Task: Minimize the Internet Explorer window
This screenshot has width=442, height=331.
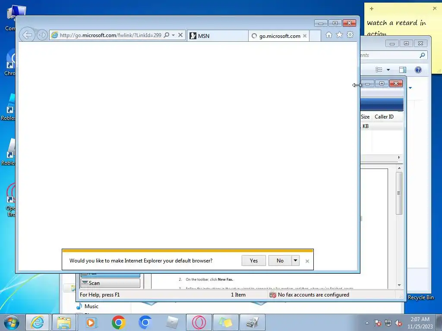Action: (x=321, y=23)
